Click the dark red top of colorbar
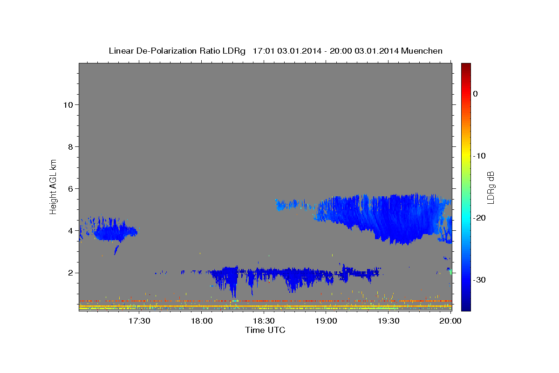The height and width of the screenshot is (373, 559). coord(466,66)
